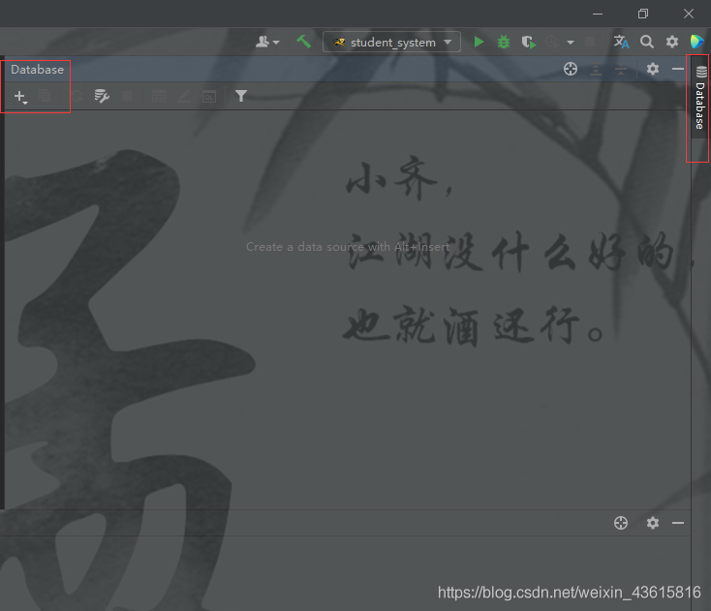Click 'Create a data source with Alt+Insert' hint

[x=348, y=247]
